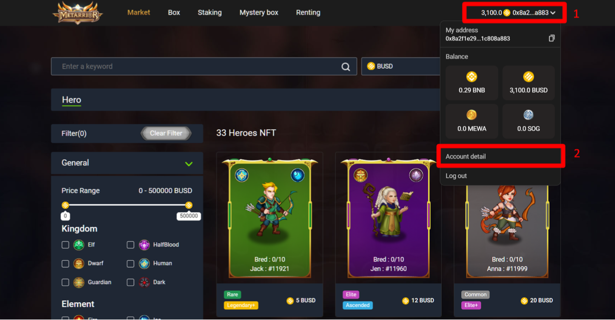Copy wallet address using the copy icon
This screenshot has height=320, width=615.
click(552, 38)
